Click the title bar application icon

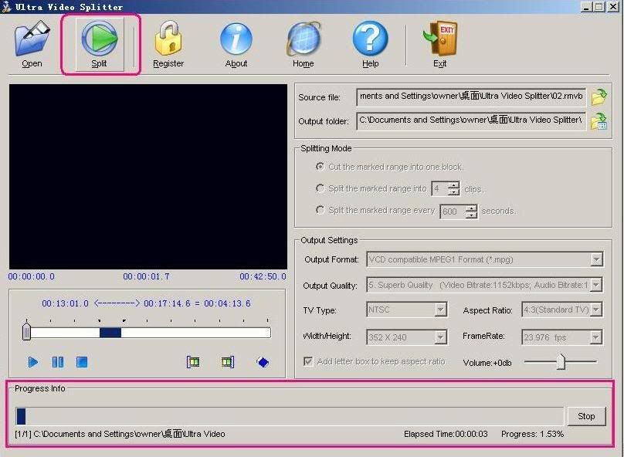6,7
